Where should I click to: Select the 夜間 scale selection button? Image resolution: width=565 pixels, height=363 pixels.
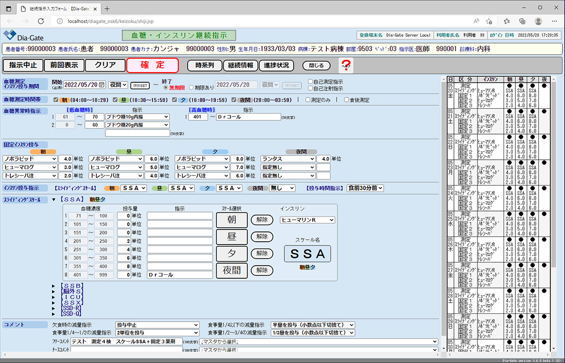[x=232, y=270]
